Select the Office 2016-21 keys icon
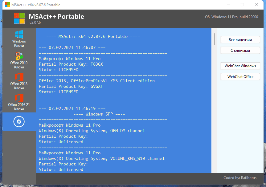Image resolution: width=266 pixels, height=187 pixels. tap(19, 102)
